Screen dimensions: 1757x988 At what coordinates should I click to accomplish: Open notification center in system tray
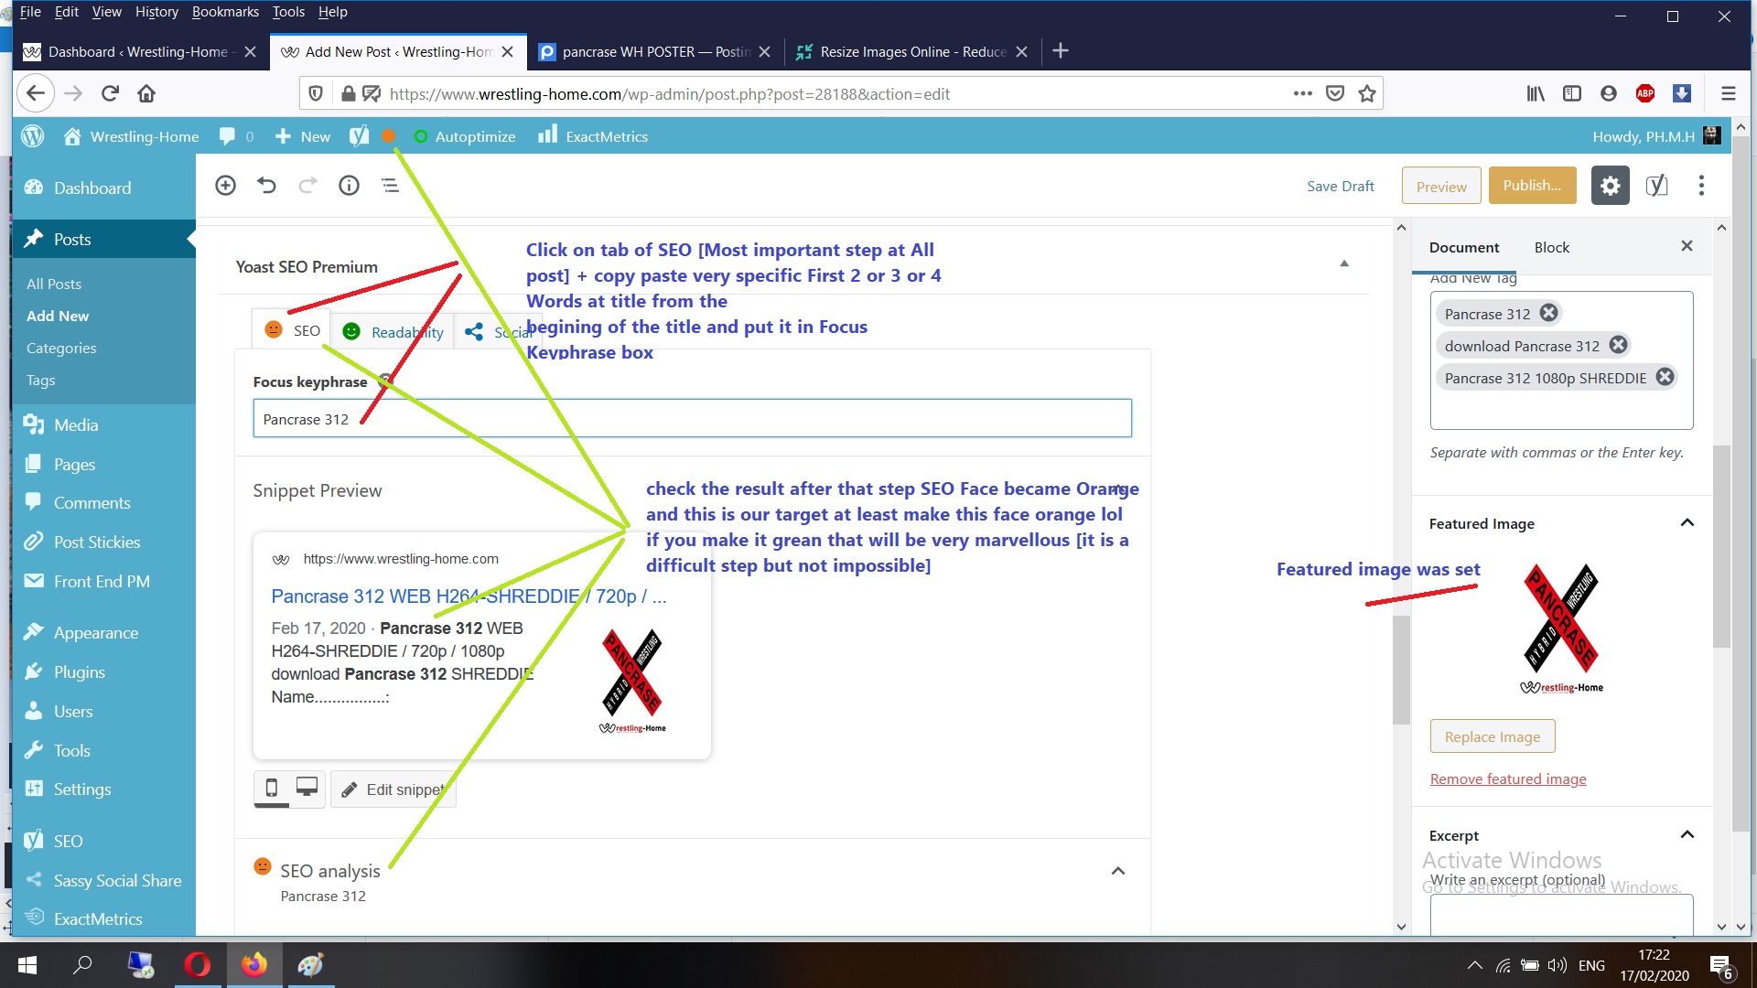(x=1720, y=967)
